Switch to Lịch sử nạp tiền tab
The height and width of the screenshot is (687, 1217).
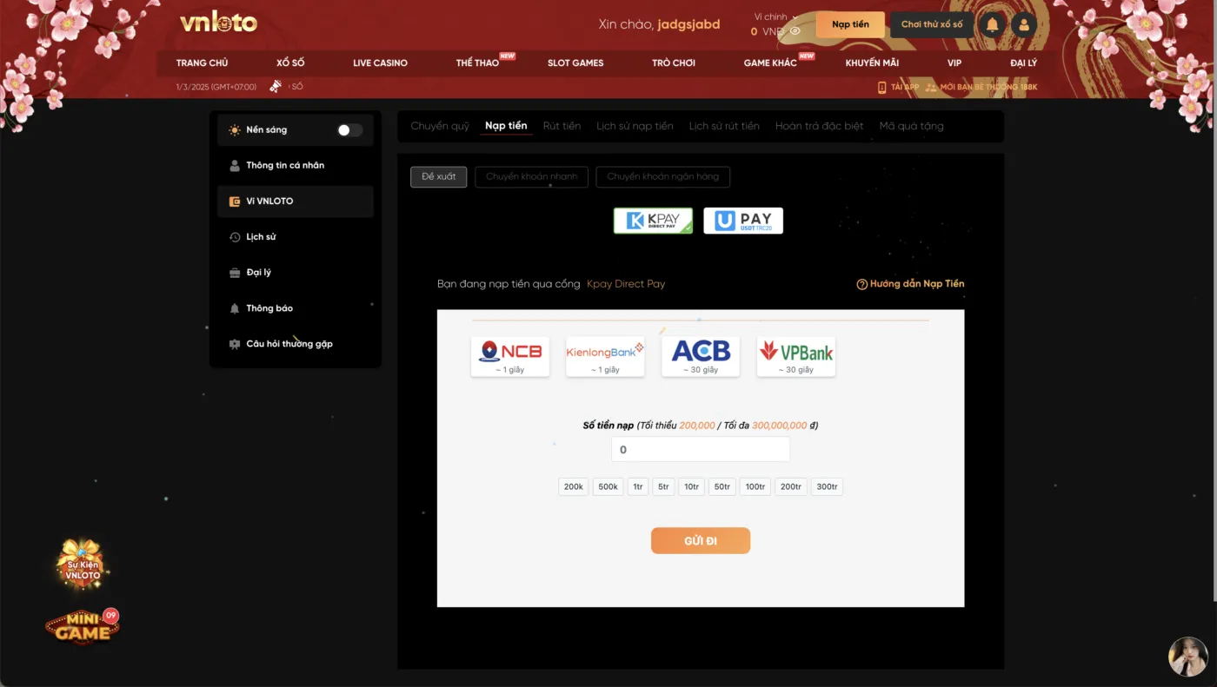635,126
